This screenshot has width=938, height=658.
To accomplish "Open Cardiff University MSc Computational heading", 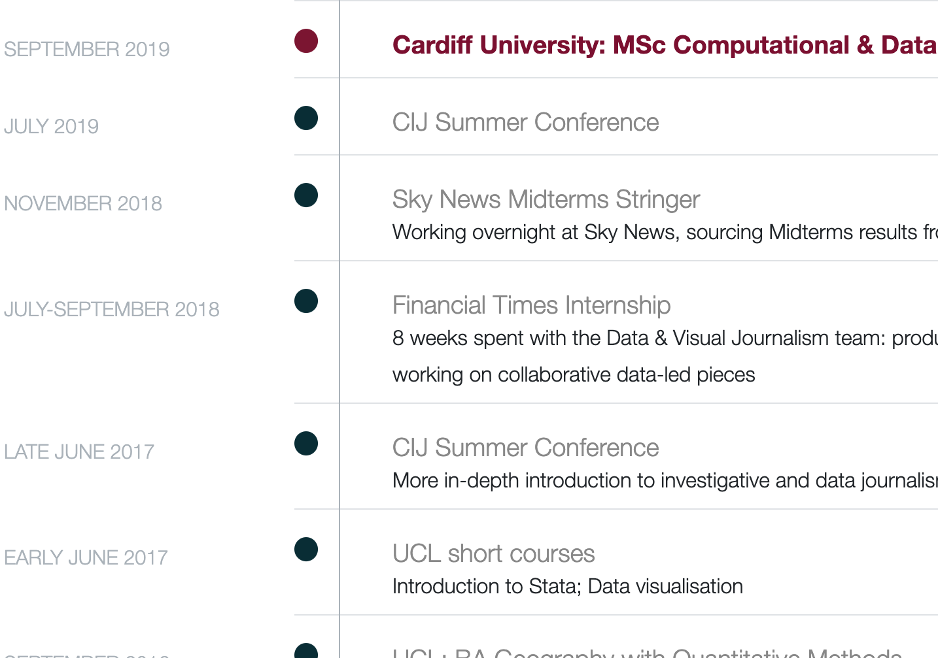I will coord(665,45).
